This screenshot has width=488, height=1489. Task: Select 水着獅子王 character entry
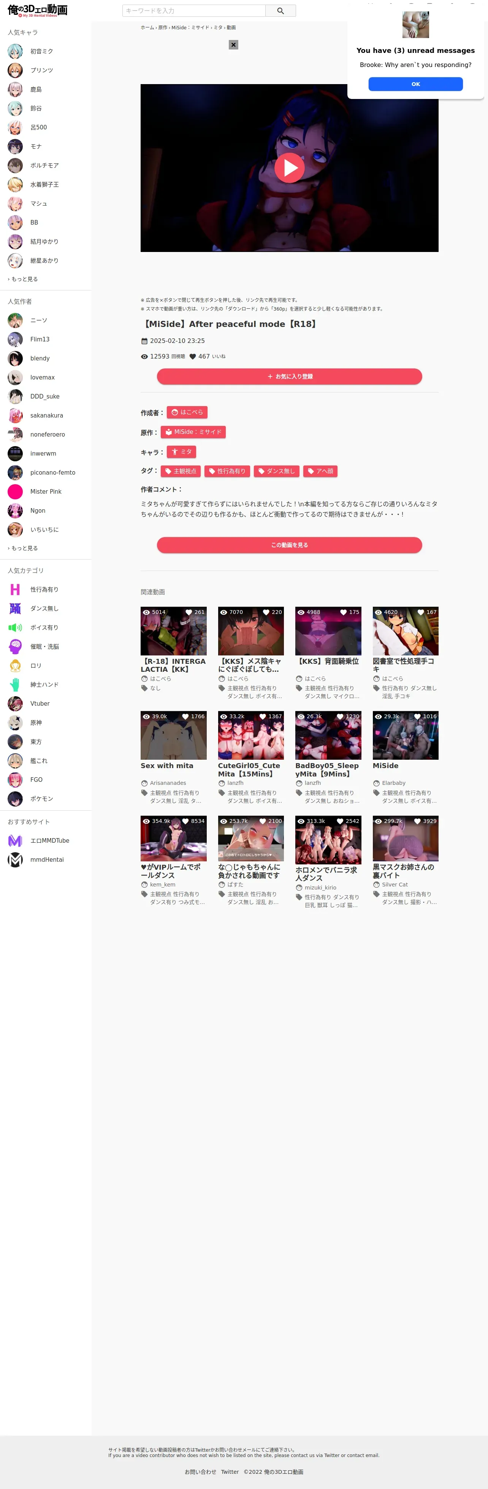coord(44,184)
